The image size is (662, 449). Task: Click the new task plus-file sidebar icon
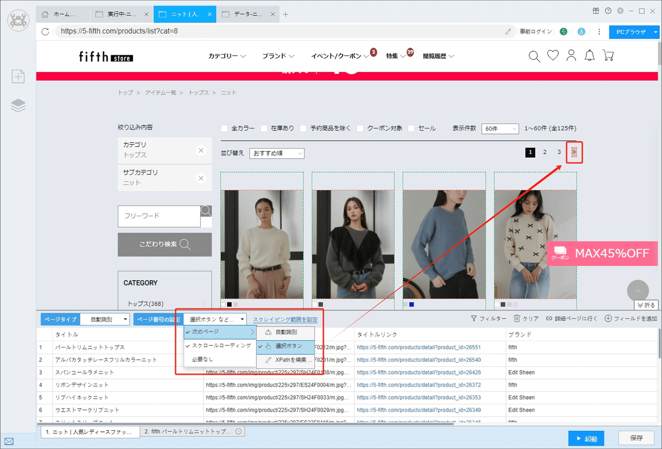[x=18, y=76]
